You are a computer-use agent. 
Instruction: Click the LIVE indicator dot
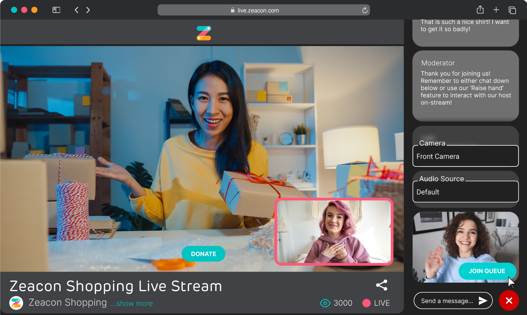click(366, 303)
